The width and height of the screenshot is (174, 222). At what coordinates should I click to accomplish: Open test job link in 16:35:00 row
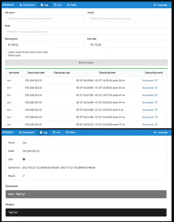pyautogui.click(x=9, y=110)
